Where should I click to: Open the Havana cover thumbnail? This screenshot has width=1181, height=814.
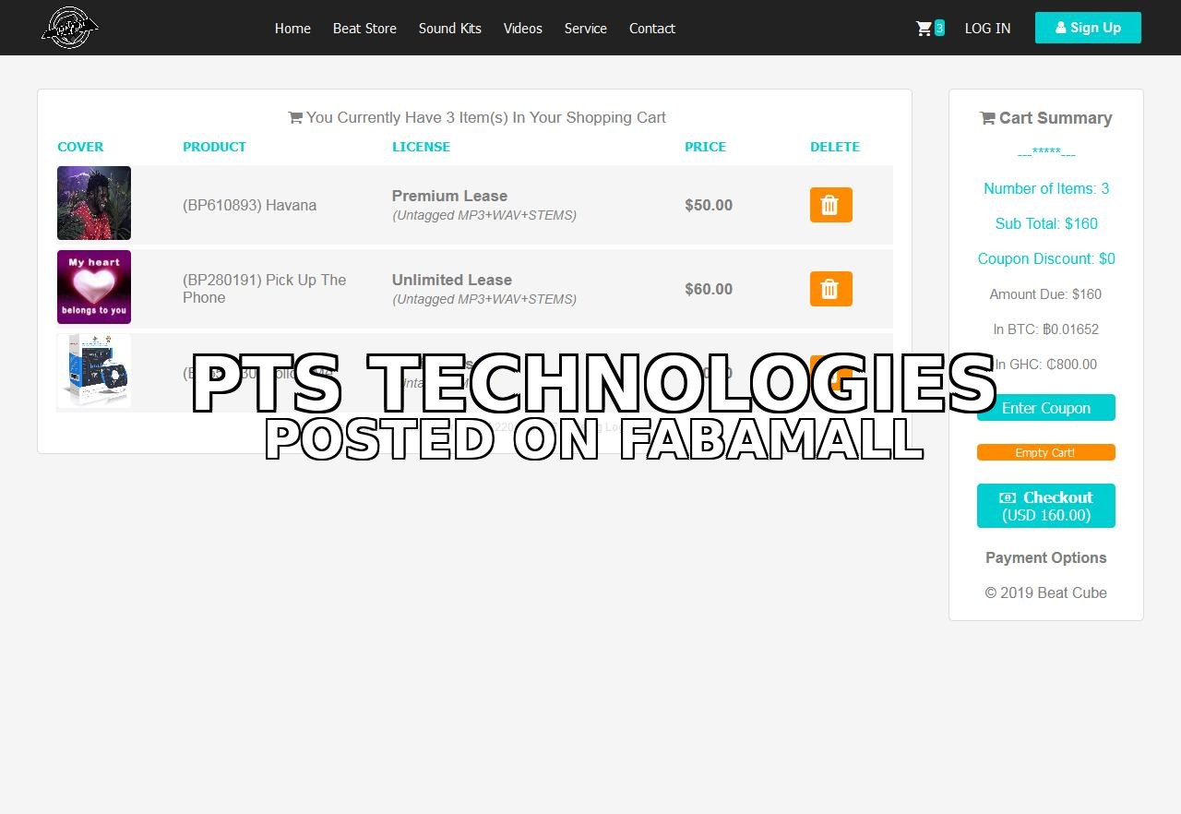(94, 203)
